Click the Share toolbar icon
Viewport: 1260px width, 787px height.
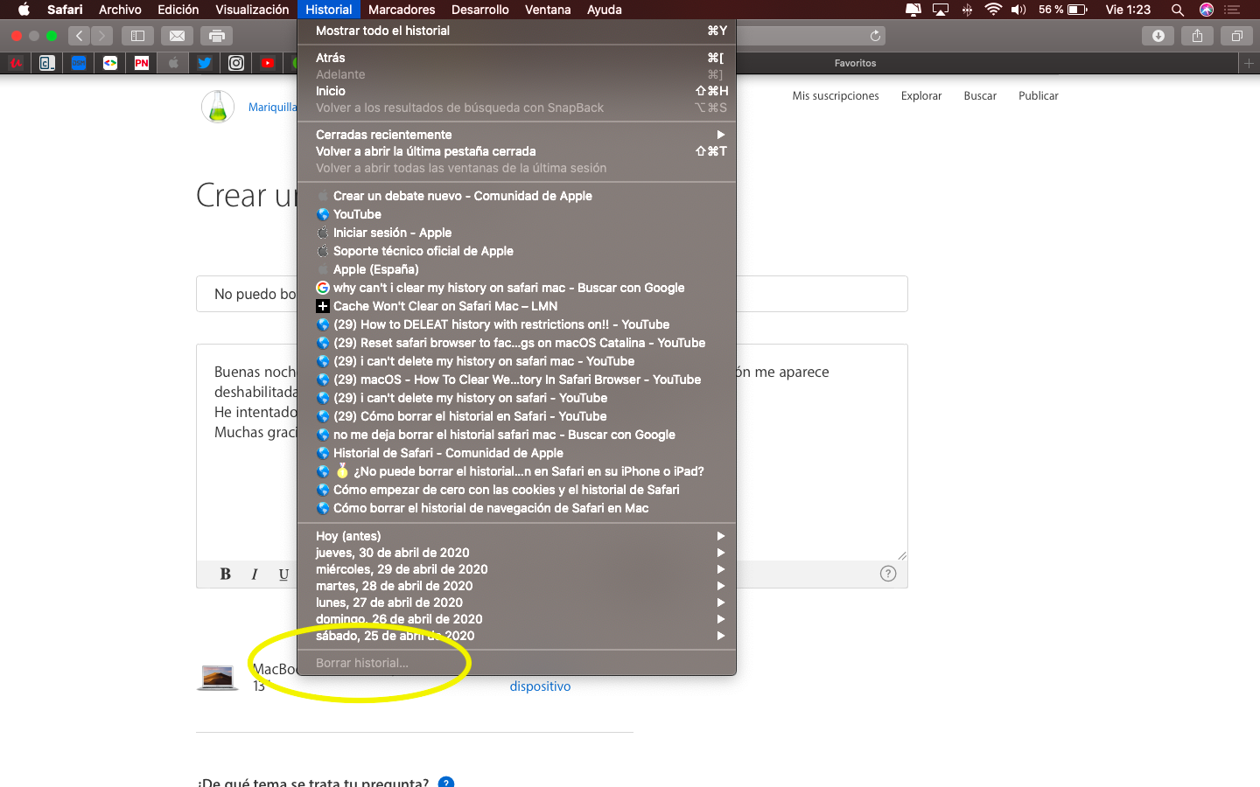(1197, 36)
